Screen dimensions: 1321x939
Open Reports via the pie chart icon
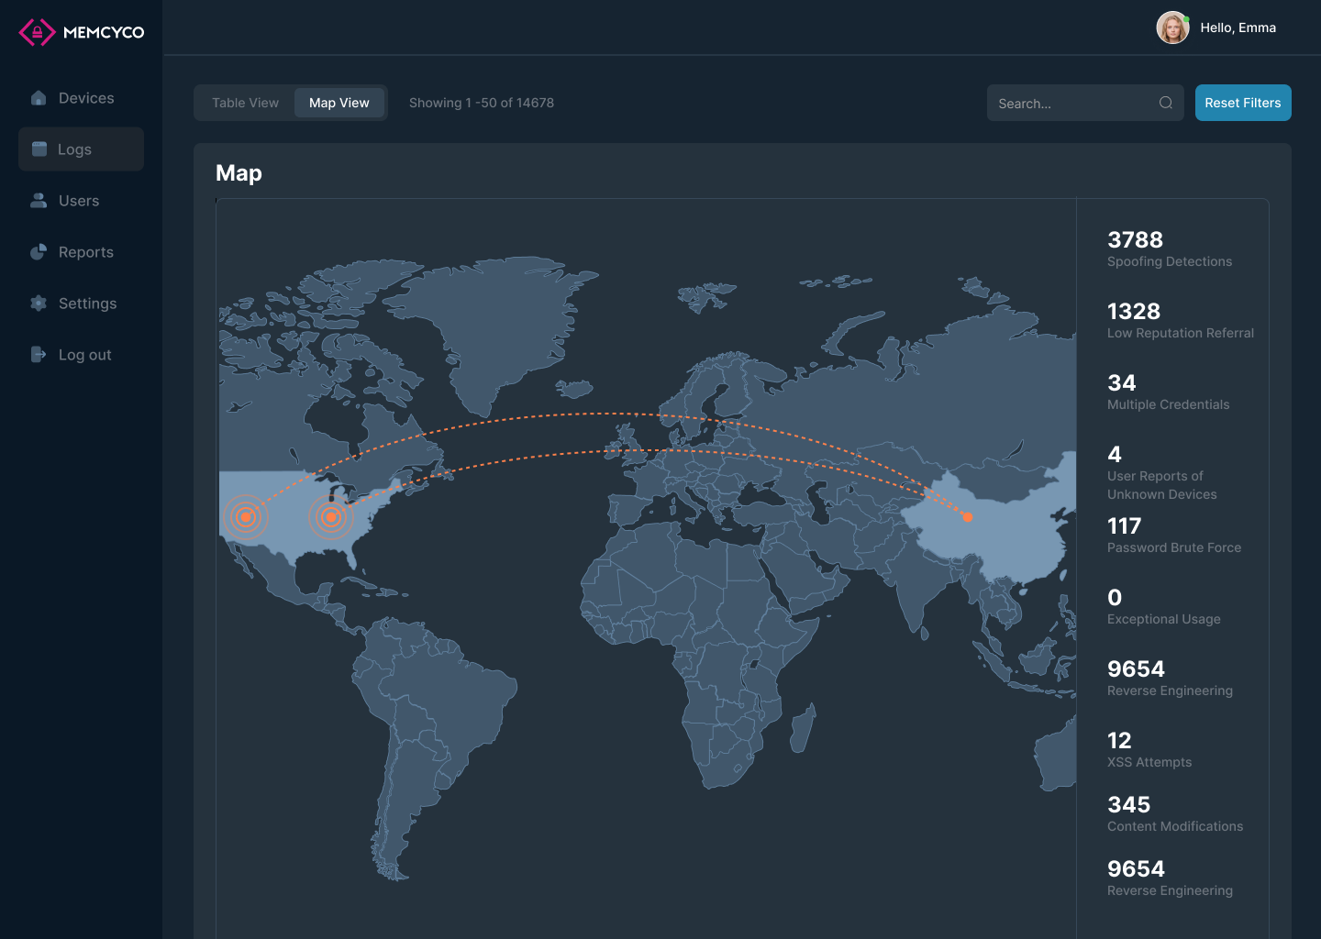coord(39,252)
